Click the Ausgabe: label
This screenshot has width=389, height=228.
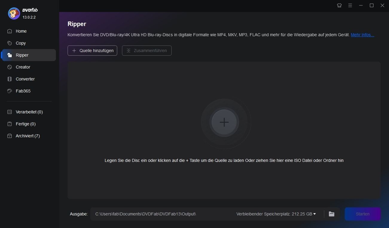tap(79, 214)
